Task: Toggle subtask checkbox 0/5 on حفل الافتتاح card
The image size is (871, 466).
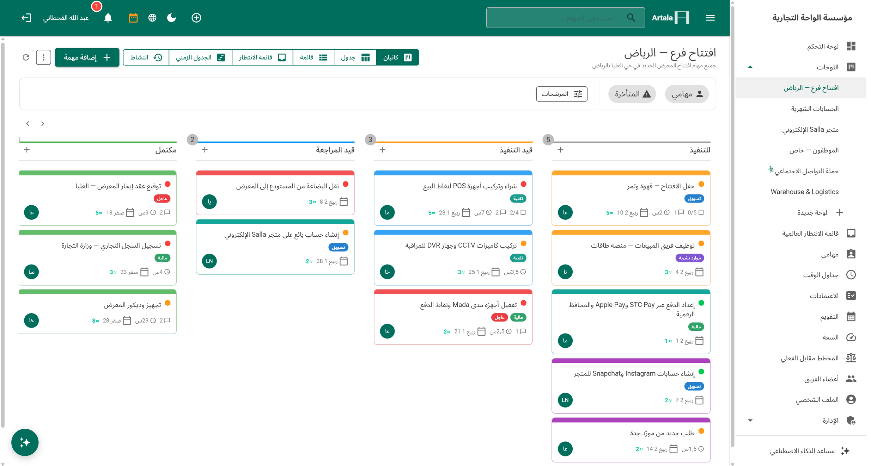Action: click(701, 212)
